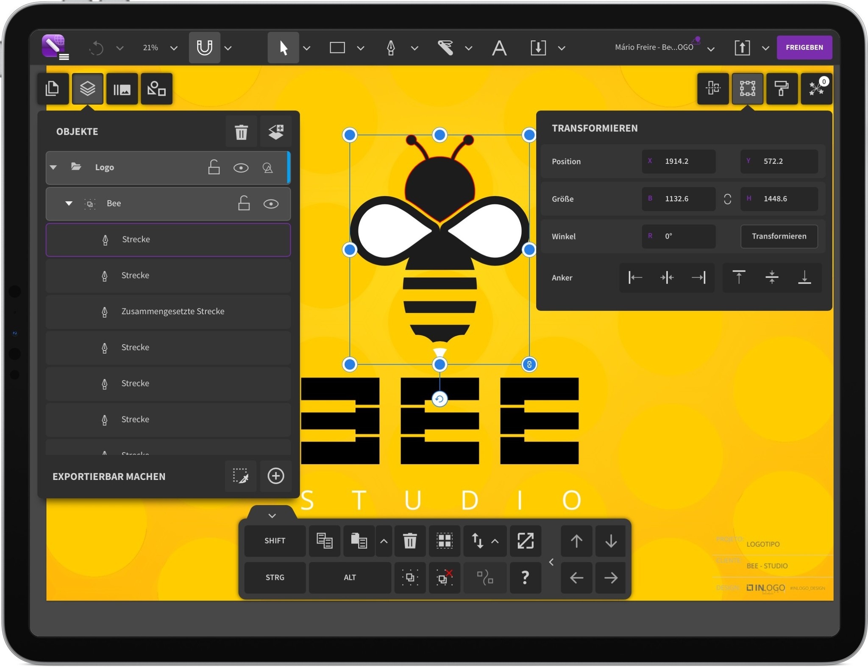Open the zoom level dropdown at 21%

click(159, 47)
